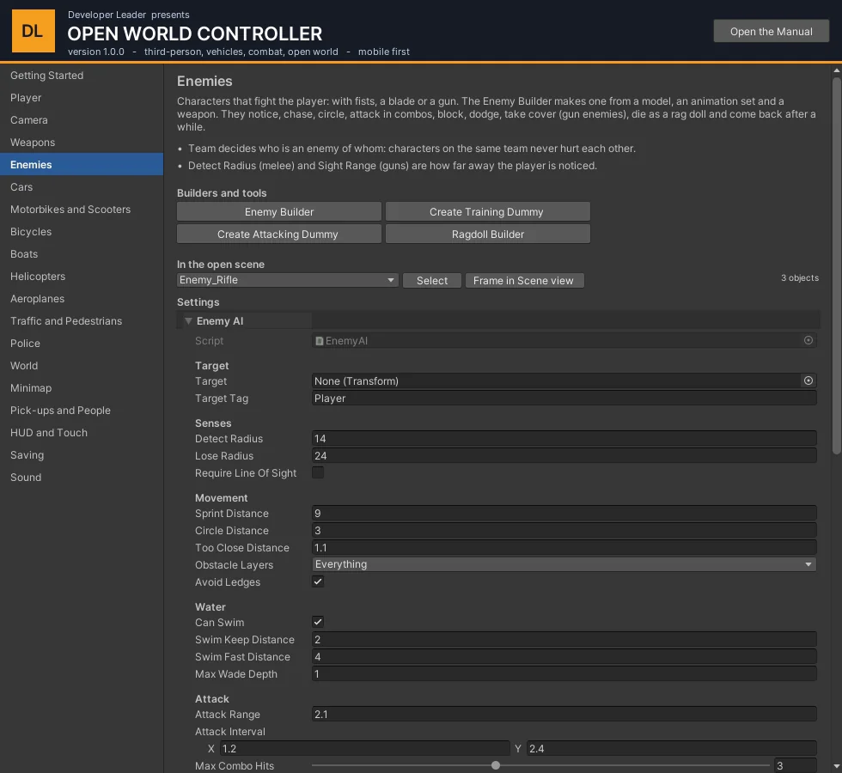
Task: Uncheck the Avoid Ledges checkbox
Action: click(x=318, y=581)
